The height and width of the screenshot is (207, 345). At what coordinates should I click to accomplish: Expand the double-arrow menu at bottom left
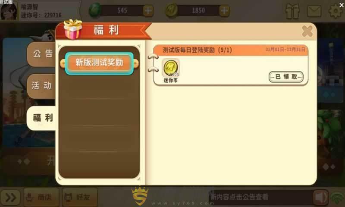click(x=10, y=198)
